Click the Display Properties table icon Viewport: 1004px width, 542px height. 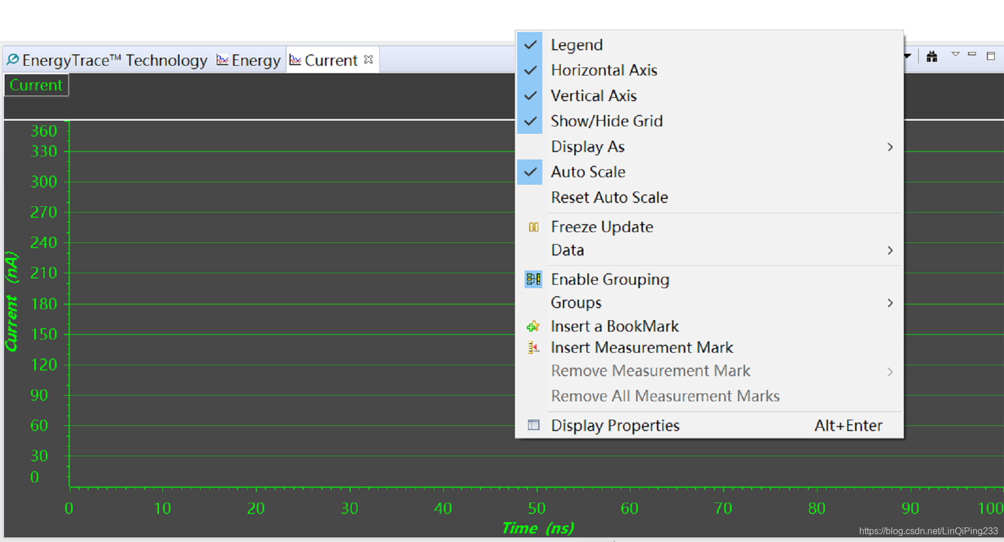tap(533, 425)
